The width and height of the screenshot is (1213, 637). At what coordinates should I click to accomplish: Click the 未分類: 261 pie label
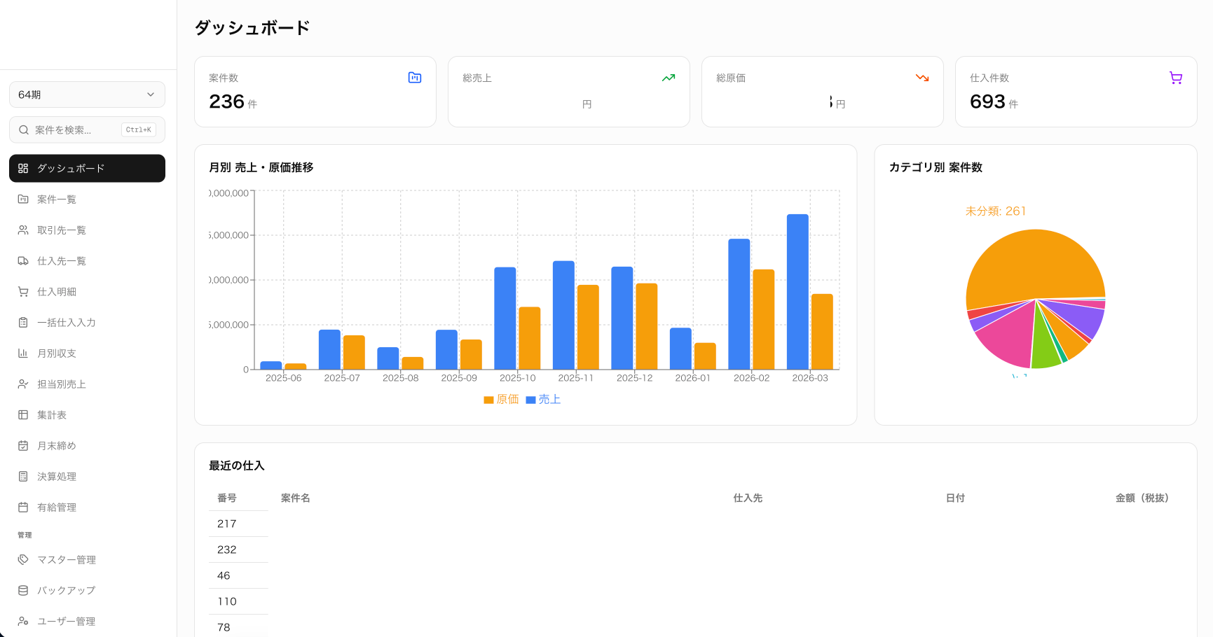pos(995,211)
